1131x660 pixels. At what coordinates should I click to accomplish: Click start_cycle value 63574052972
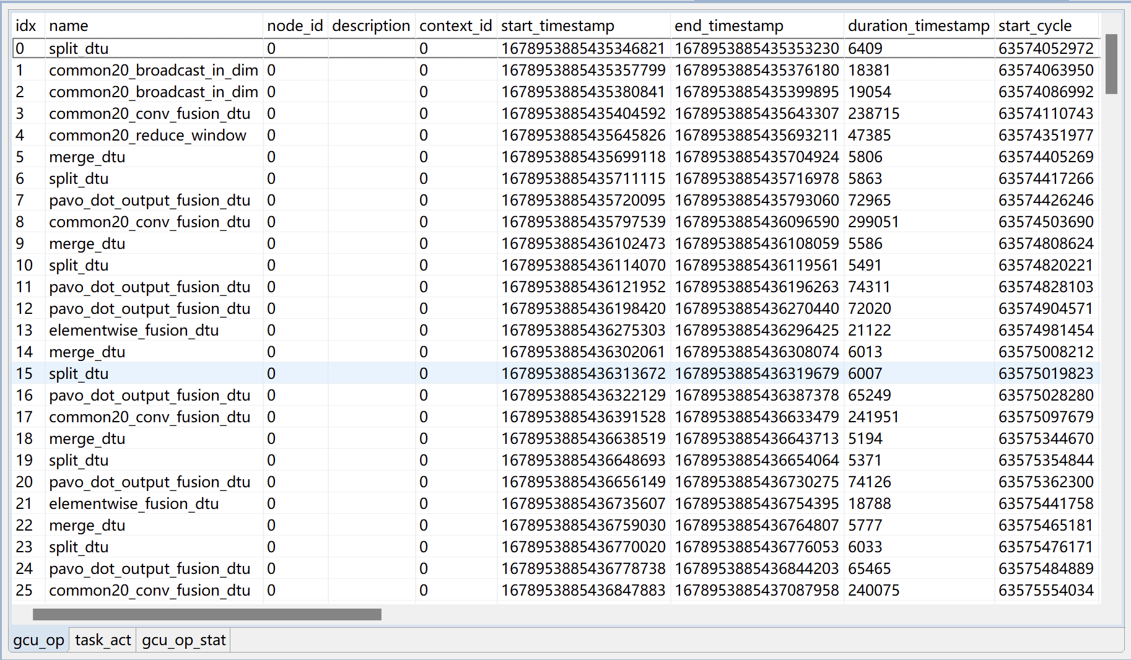(x=1046, y=48)
